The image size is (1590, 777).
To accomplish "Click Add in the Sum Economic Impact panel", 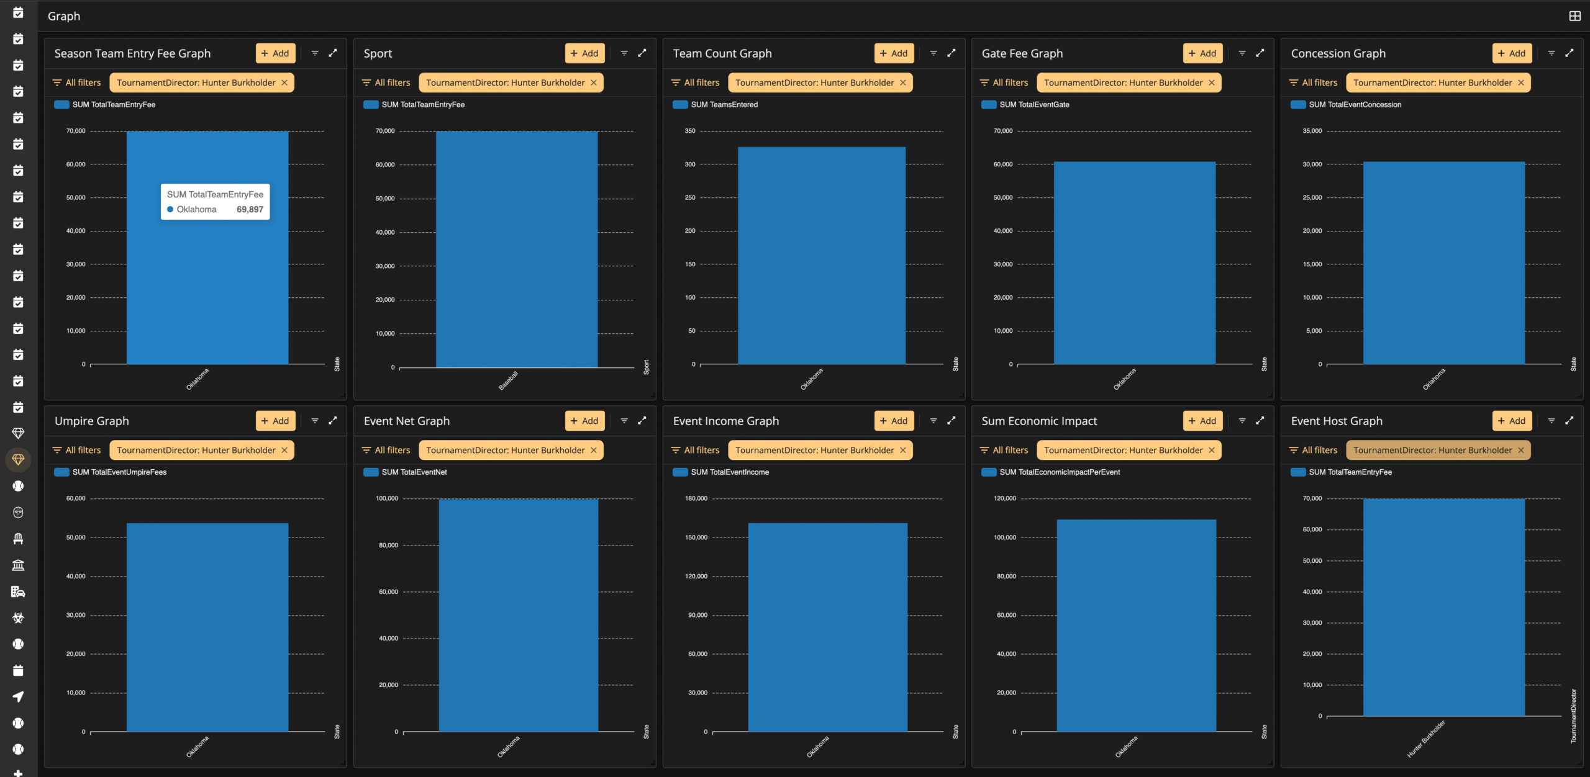I will [1202, 421].
